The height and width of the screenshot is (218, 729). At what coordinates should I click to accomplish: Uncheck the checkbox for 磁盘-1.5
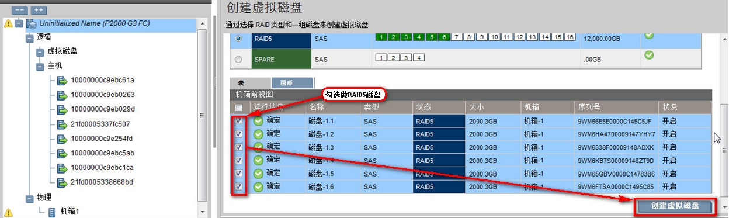pyautogui.click(x=238, y=174)
